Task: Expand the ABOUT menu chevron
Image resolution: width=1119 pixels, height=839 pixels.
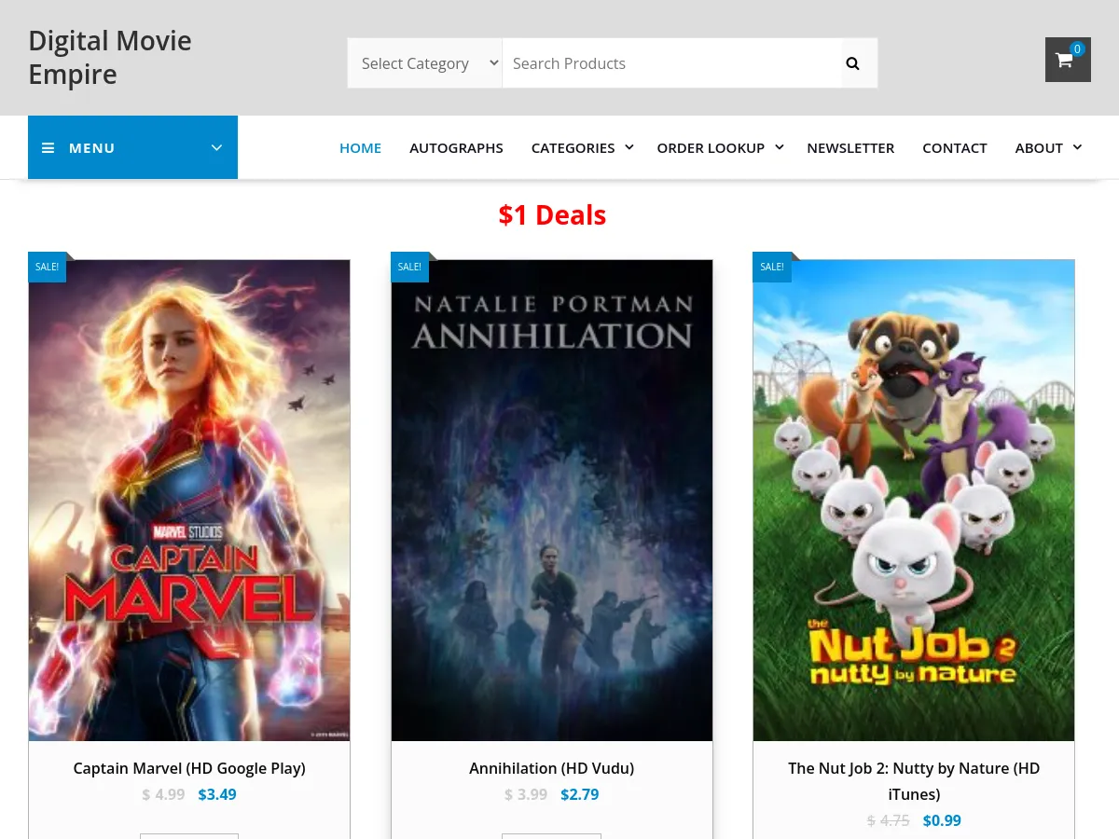Action: [1077, 146]
